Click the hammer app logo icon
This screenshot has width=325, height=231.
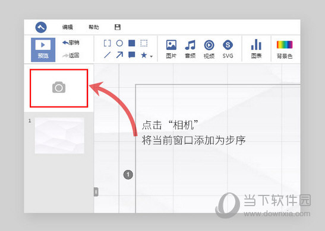[x=41, y=27]
